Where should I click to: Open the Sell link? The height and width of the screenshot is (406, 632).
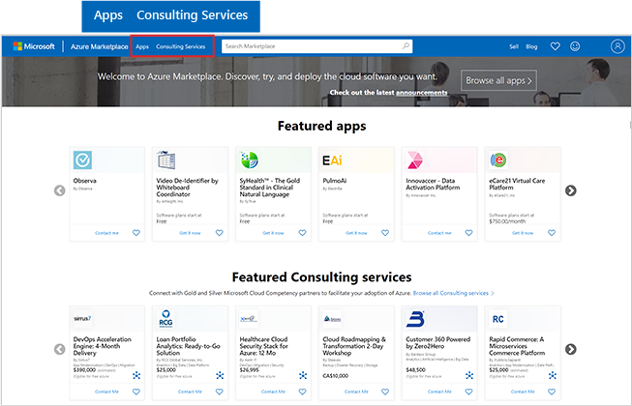[514, 46]
